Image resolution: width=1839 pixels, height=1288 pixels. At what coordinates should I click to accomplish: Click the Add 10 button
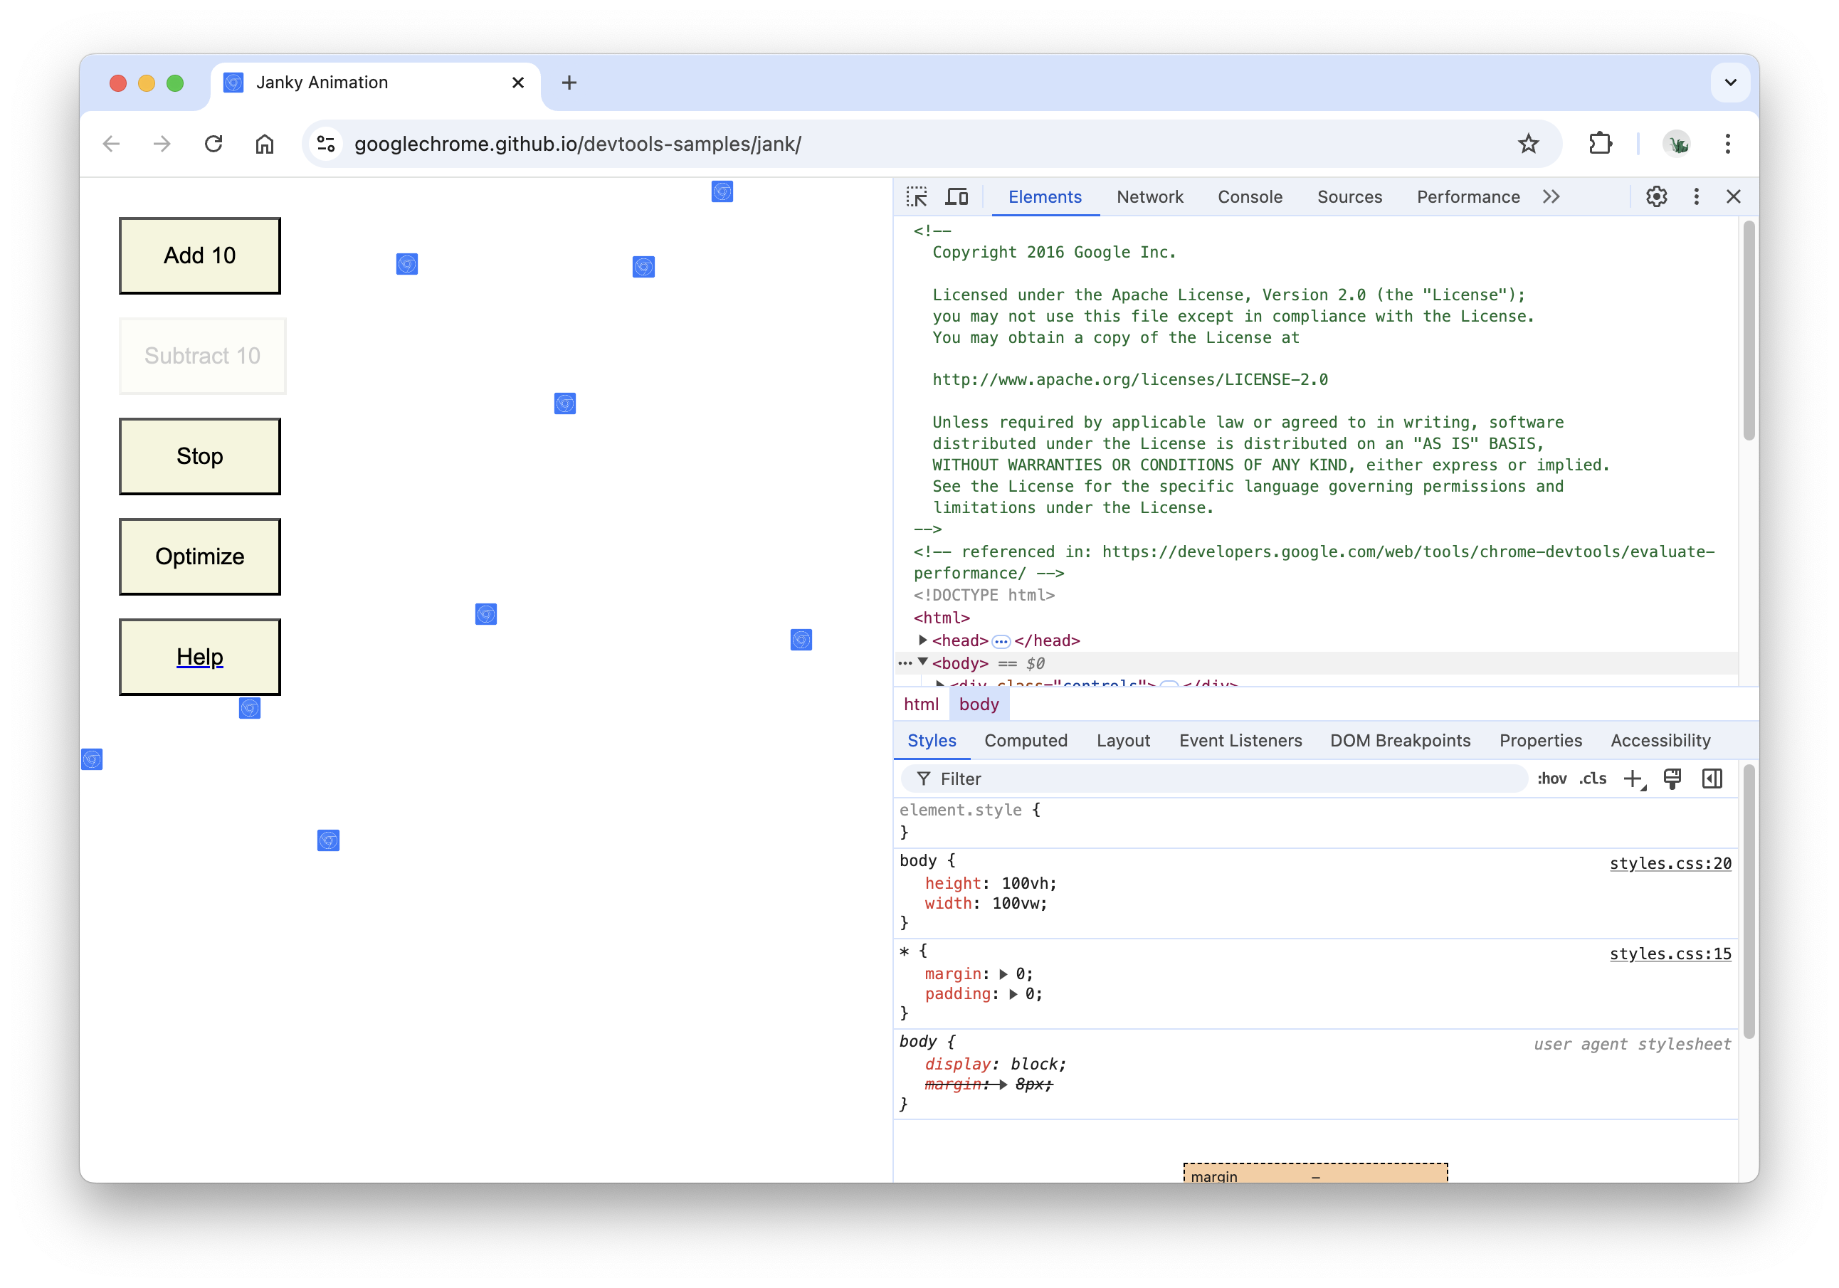200,255
